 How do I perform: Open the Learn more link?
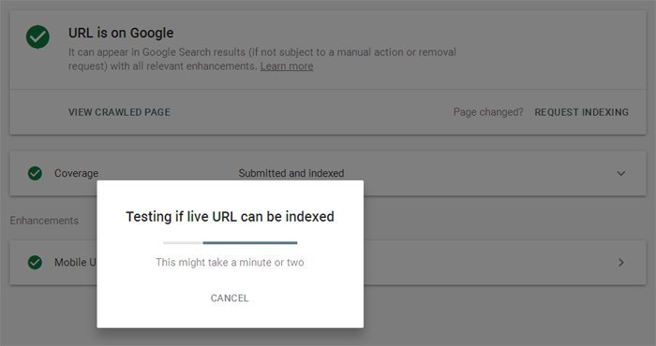[x=287, y=66]
